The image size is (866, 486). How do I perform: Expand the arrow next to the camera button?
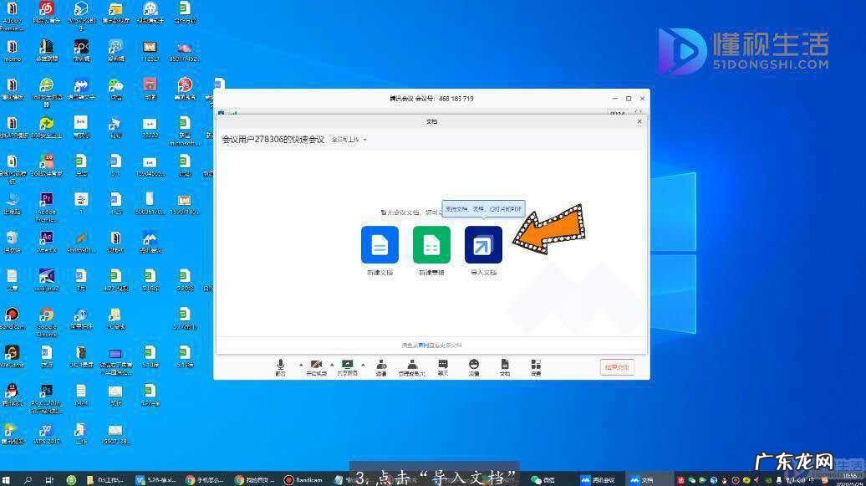tap(332, 364)
